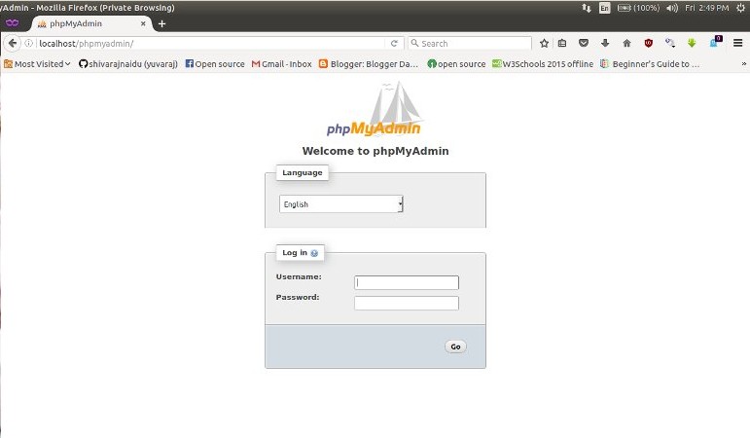Bookmark this page with the star icon

coord(544,43)
